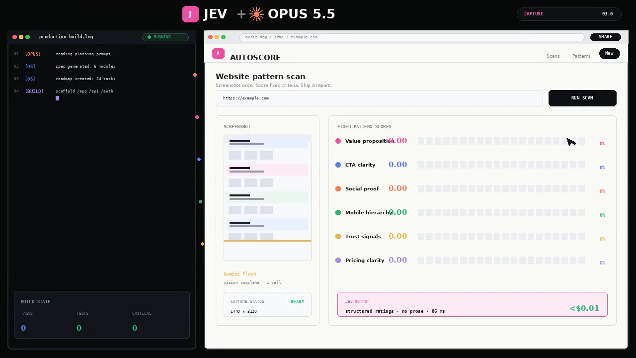Click the Social proof label
This screenshot has height=358, width=636.
(362, 189)
